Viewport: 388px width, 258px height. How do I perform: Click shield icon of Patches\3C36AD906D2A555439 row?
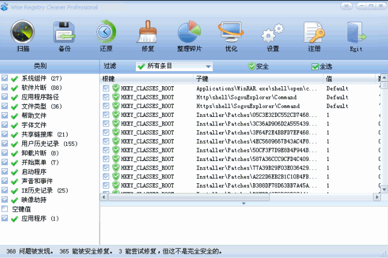click(116, 124)
